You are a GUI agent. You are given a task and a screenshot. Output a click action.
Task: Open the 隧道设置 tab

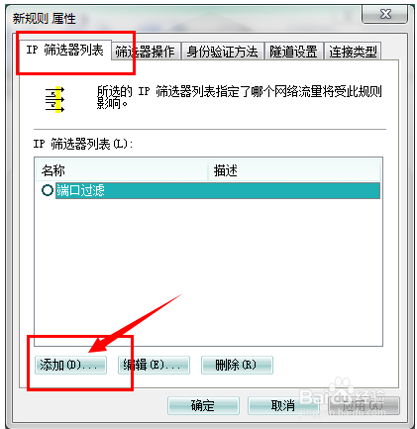pyautogui.click(x=293, y=52)
